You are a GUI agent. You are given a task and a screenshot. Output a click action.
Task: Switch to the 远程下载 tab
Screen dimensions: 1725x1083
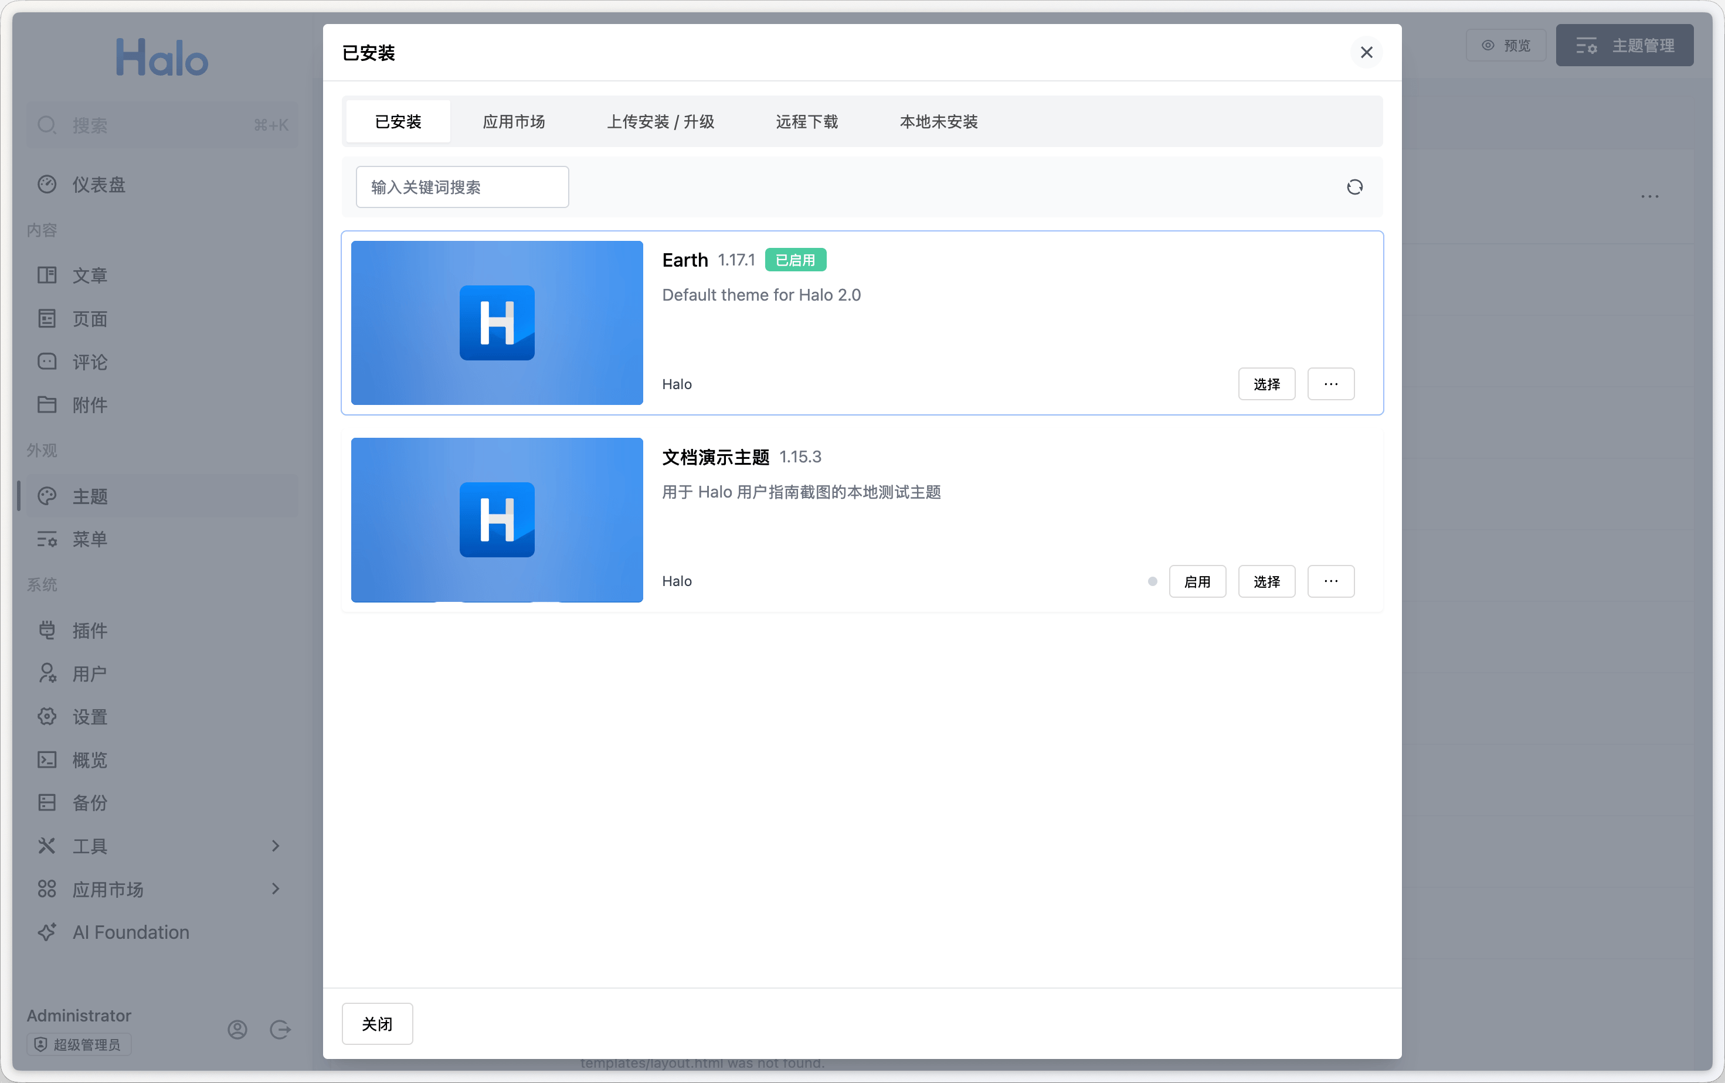pyautogui.click(x=807, y=121)
